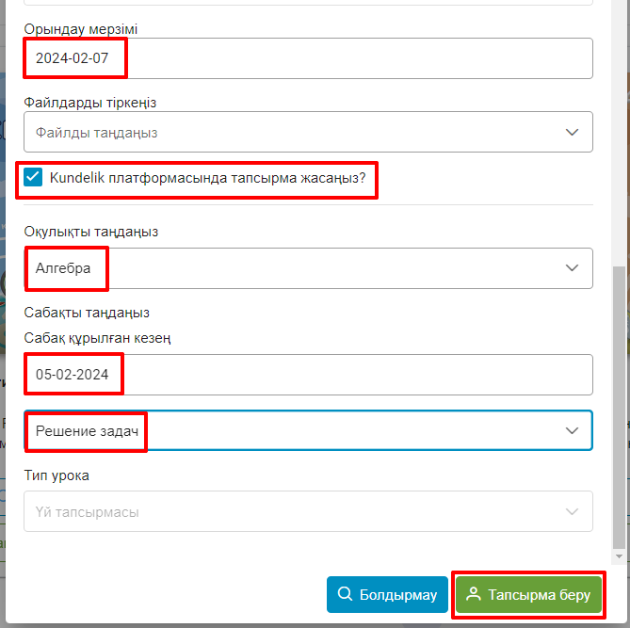Expand the Решение задач lesson dropdown
The image size is (630, 628).
click(308, 430)
